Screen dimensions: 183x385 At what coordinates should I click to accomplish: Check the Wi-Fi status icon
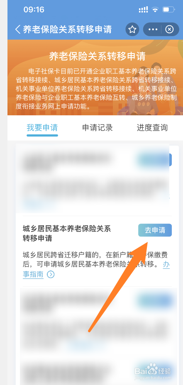pos(155,10)
